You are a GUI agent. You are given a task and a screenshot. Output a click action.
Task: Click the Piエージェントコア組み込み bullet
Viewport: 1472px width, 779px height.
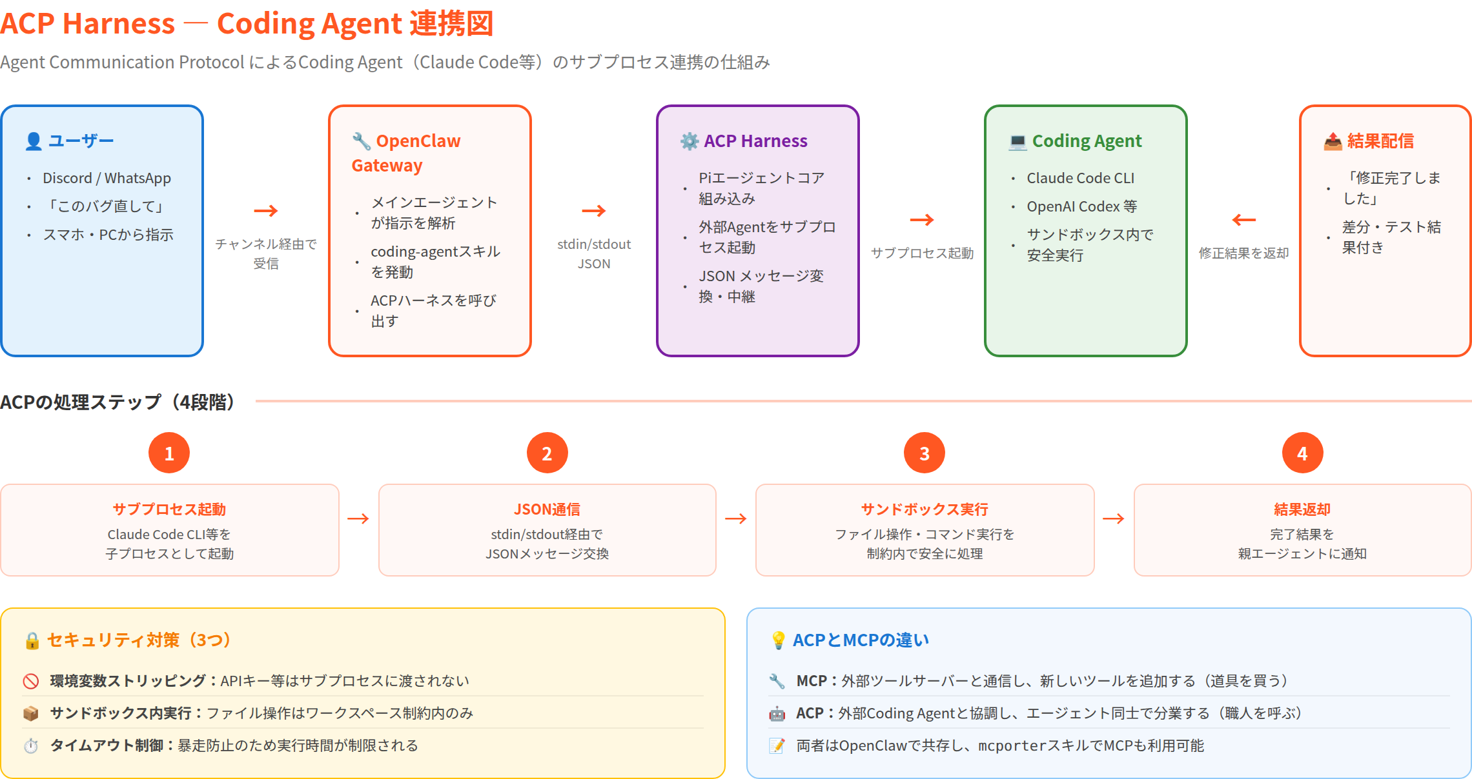pos(762,188)
